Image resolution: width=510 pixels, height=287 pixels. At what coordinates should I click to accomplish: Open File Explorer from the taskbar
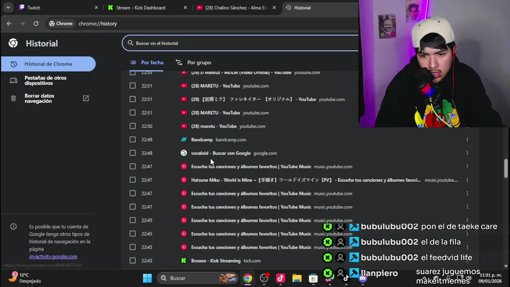point(297,278)
